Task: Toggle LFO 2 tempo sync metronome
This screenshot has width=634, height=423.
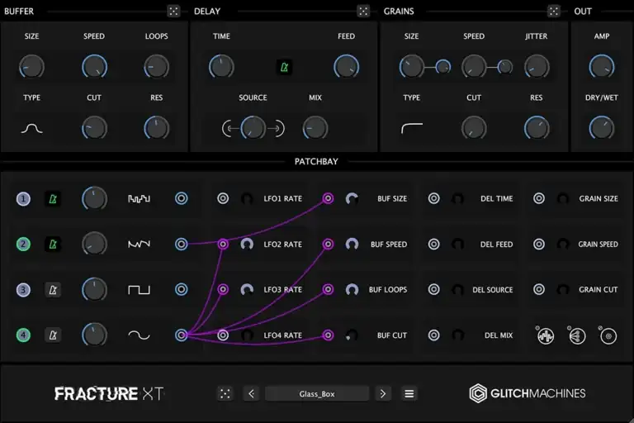Action: 53,244
